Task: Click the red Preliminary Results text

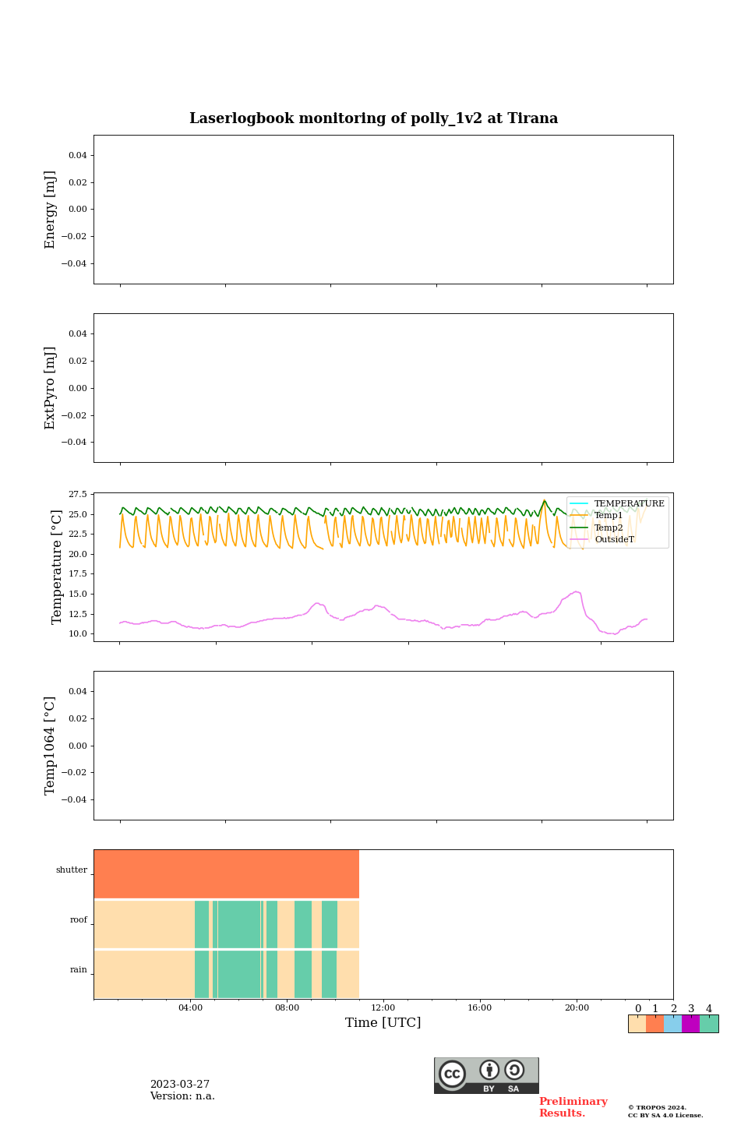Action: [573, 1107]
